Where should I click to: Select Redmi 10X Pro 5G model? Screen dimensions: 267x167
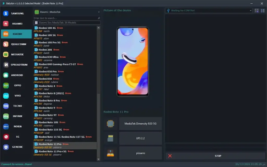pos(65,44)
